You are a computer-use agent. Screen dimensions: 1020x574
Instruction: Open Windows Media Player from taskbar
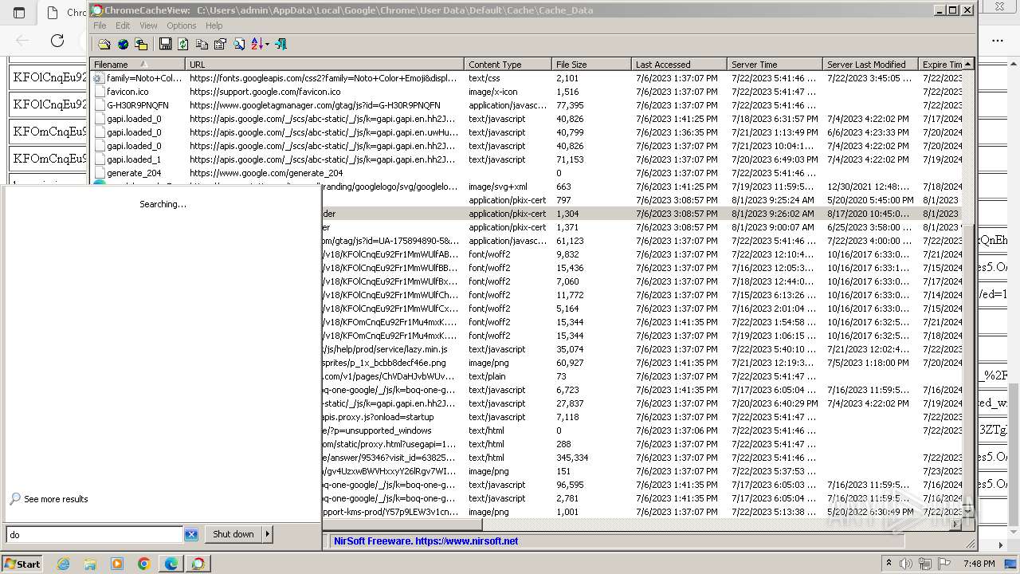click(x=117, y=564)
